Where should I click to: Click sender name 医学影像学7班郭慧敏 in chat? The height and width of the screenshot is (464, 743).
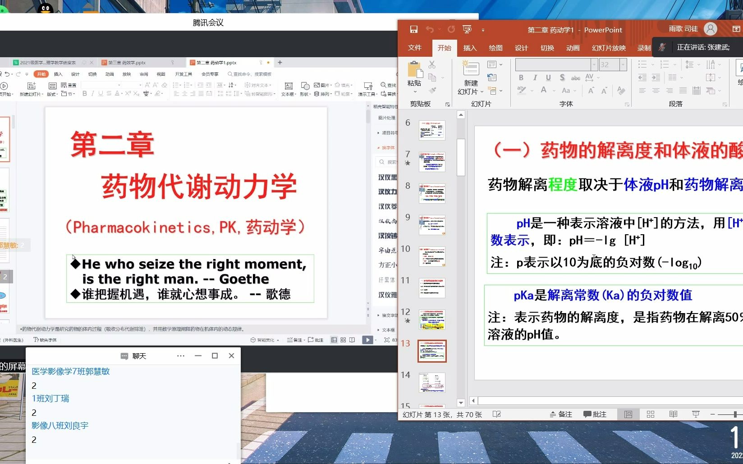[x=71, y=372]
